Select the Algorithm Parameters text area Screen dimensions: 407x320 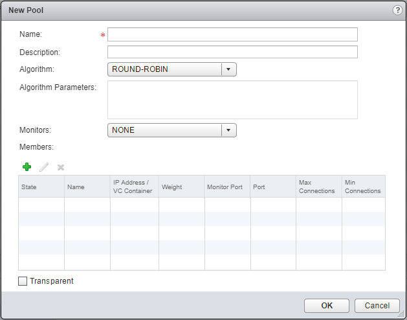point(232,100)
